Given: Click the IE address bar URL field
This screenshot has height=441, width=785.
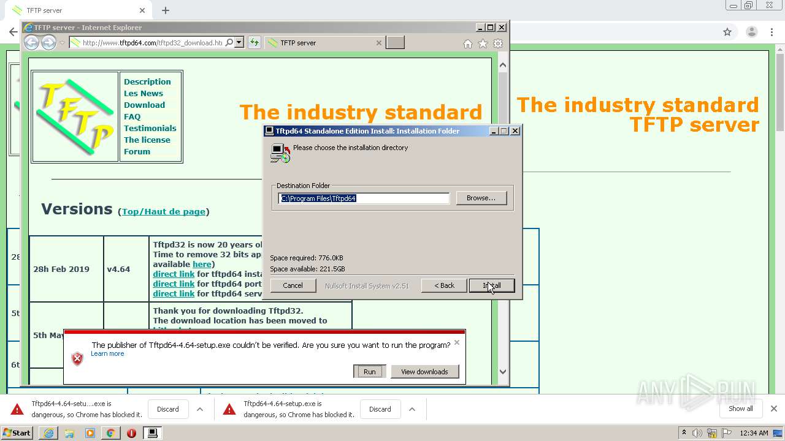Looking at the screenshot, I should point(152,42).
